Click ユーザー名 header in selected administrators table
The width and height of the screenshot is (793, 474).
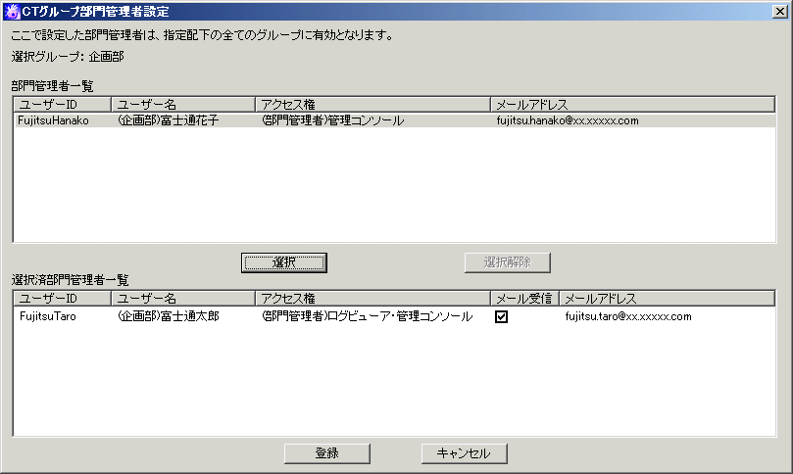pos(182,299)
